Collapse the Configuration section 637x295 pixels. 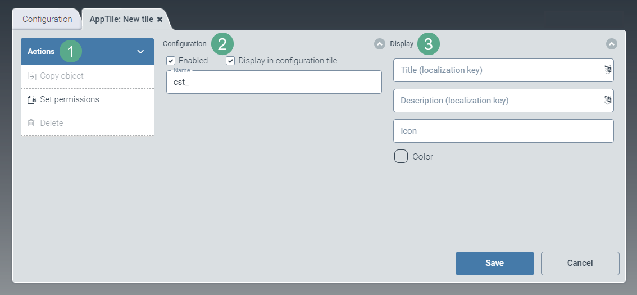pyautogui.click(x=380, y=44)
